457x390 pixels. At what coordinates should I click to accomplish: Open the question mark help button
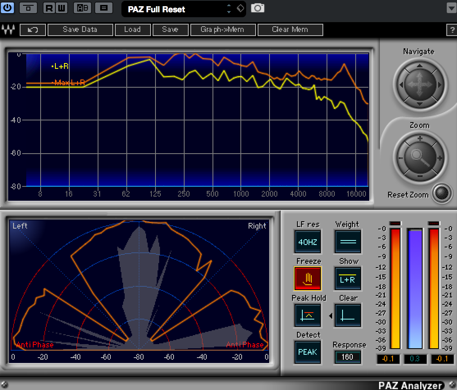[x=452, y=30]
